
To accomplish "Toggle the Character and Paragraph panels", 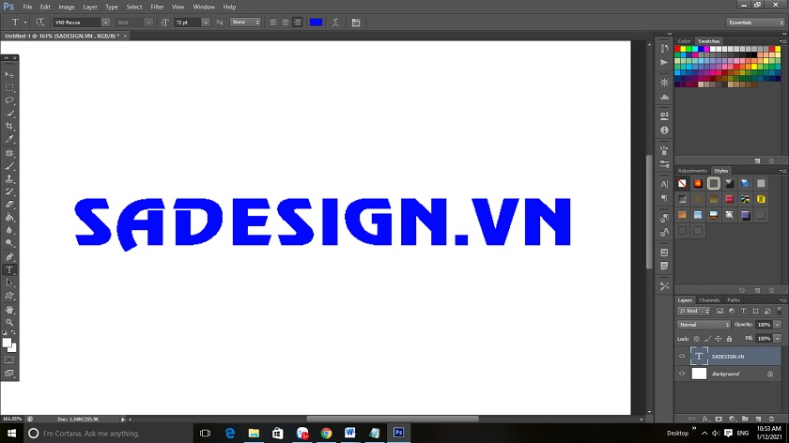I will coord(356,23).
